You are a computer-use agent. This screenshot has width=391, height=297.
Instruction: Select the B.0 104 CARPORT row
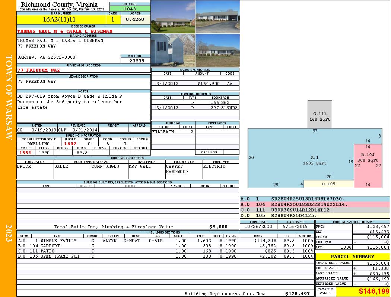(165, 246)
